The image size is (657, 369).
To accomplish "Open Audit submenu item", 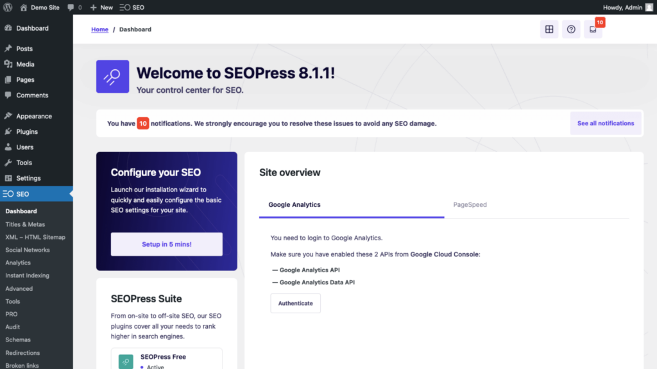I will pyautogui.click(x=13, y=327).
